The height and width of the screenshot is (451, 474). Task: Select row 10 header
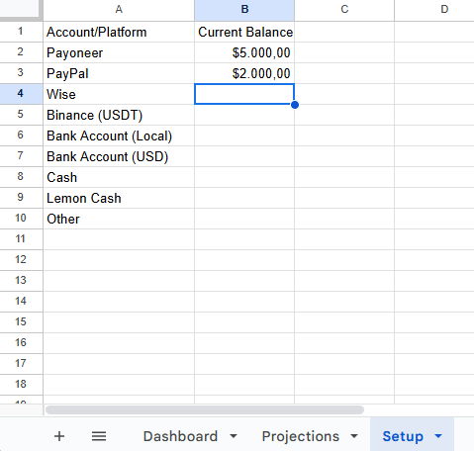click(21, 219)
